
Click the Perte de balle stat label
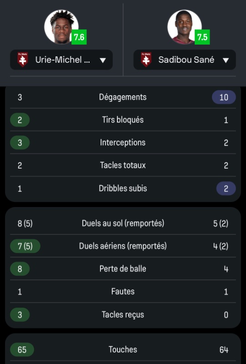coord(123,268)
